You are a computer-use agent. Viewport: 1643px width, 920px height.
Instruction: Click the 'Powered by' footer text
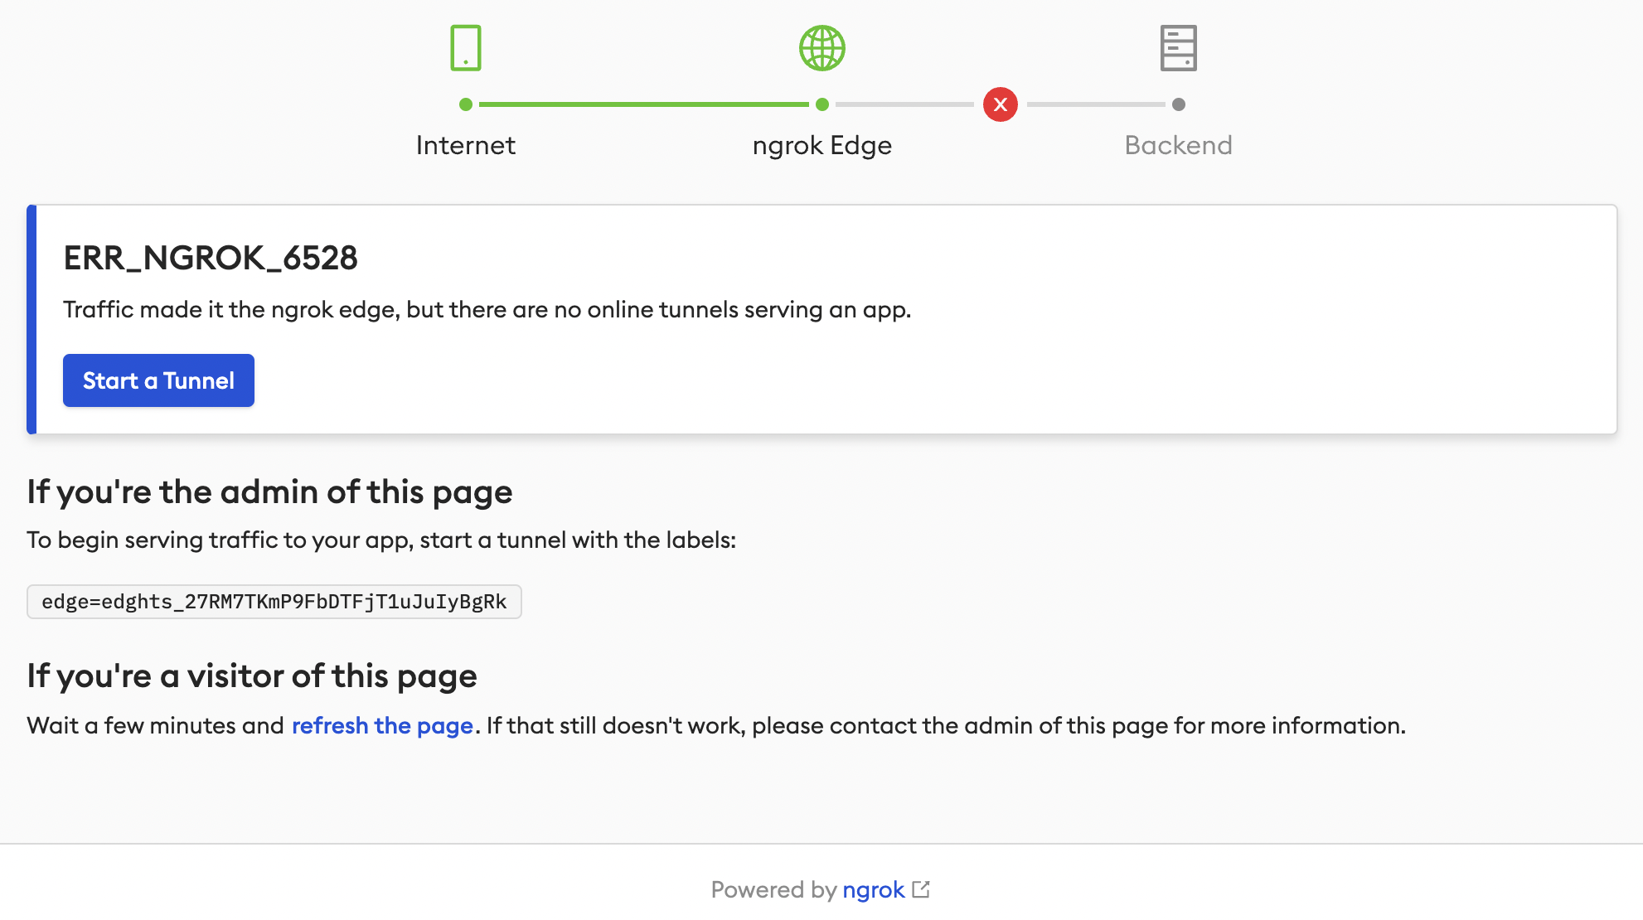774,889
